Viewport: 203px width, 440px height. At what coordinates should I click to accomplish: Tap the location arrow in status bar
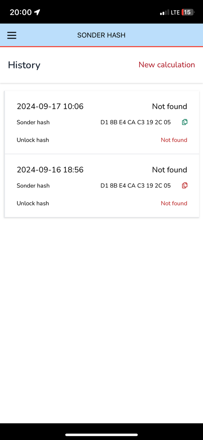click(x=37, y=12)
